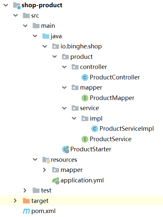163x217 pixels.
Task: Click the ProductMapper interface icon
Action: point(85,98)
